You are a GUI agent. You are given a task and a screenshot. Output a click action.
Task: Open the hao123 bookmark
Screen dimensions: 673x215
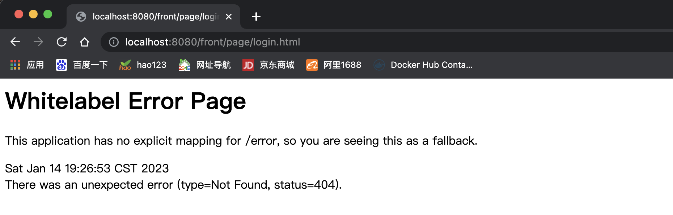143,65
